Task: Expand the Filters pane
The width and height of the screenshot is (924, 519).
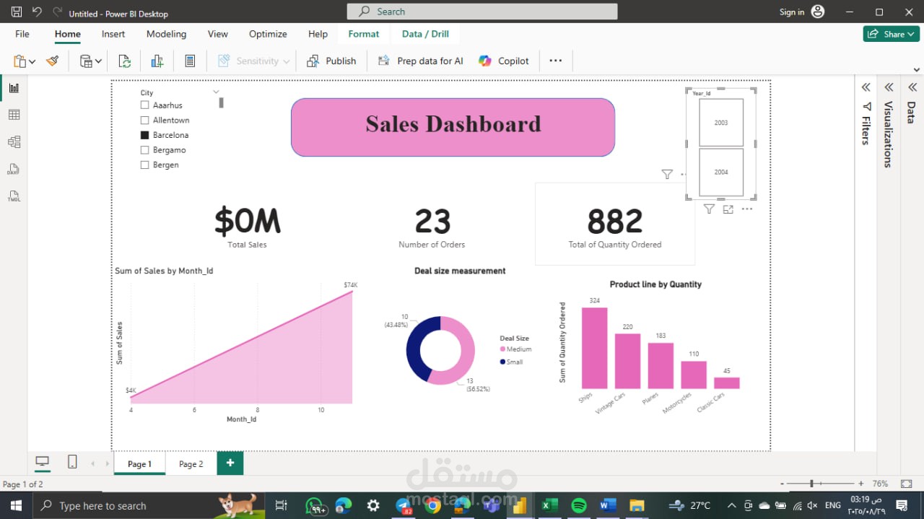Action: pyautogui.click(x=866, y=87)
